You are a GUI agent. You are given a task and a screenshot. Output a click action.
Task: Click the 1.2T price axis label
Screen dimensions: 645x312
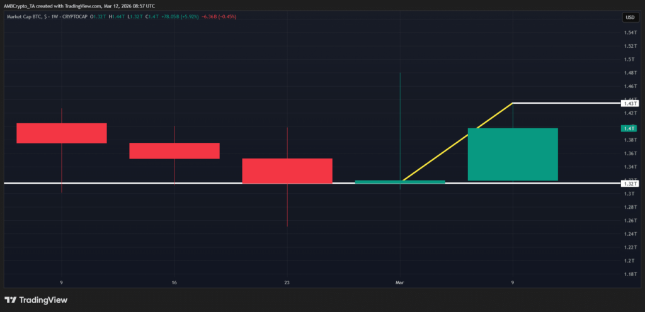[x=631, y=260]
